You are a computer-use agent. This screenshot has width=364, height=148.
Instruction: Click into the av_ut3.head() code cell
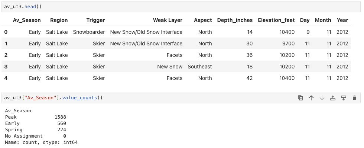pyautogui.click(x=181, y=7)
